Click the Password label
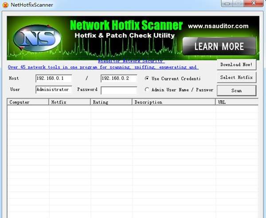The height and width of the screenshot is (218, 266). click(x=87, y=89)
